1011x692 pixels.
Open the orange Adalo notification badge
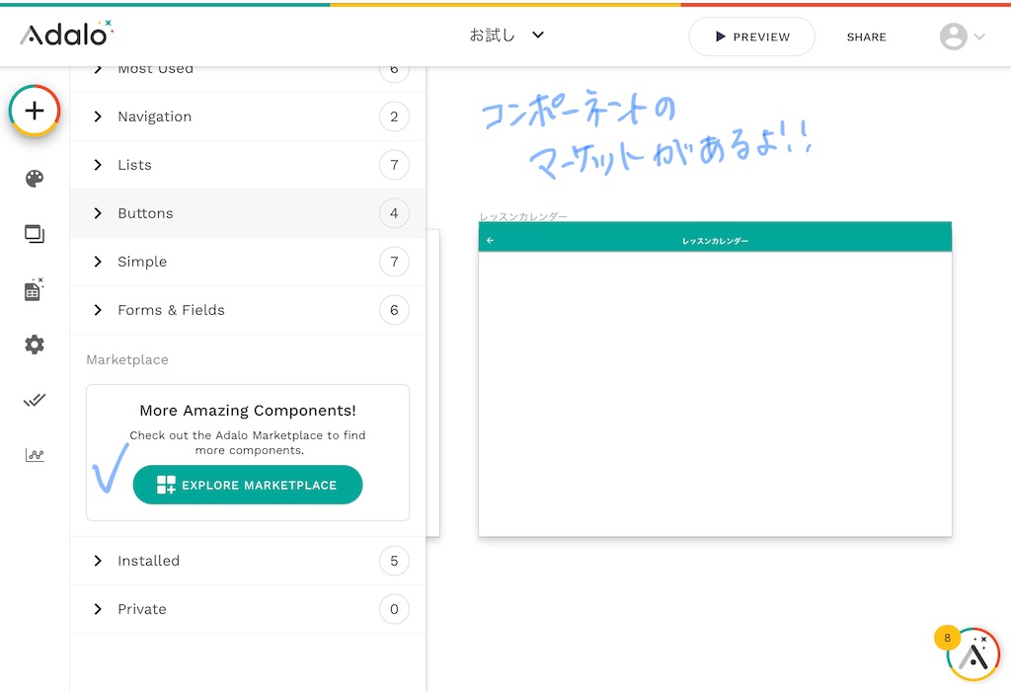pos(947,639)
